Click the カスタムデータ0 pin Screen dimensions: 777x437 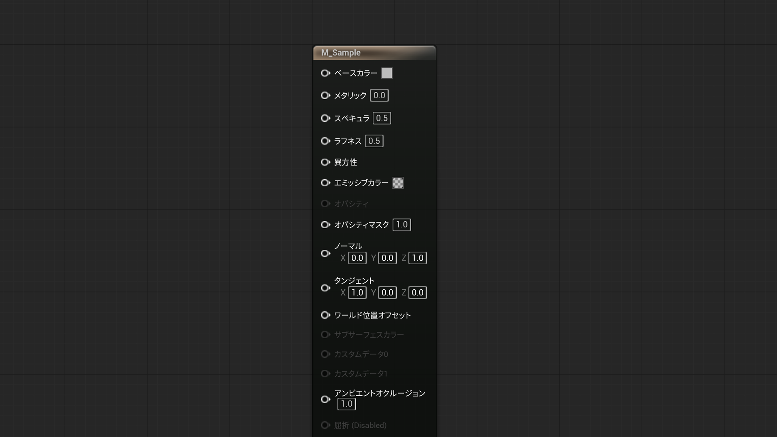pos(325,354)
